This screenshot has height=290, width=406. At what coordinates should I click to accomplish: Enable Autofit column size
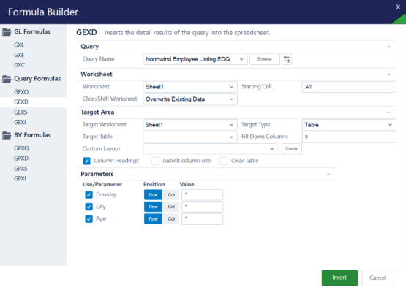(x=155, y=161)
